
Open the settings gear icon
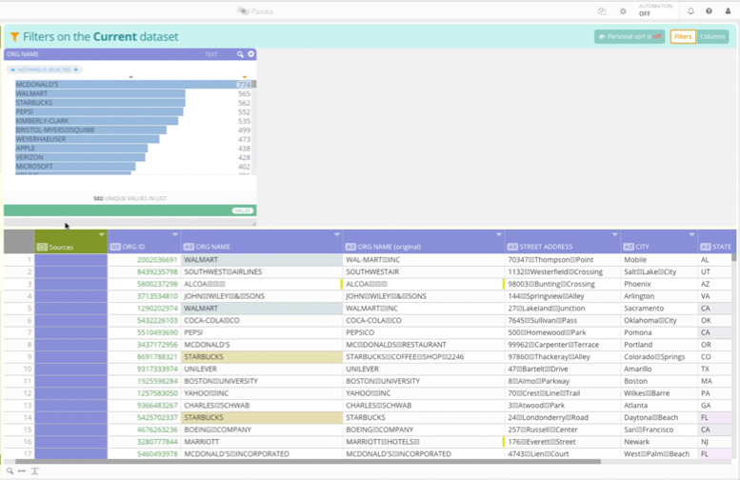click(x=623, y=11)
